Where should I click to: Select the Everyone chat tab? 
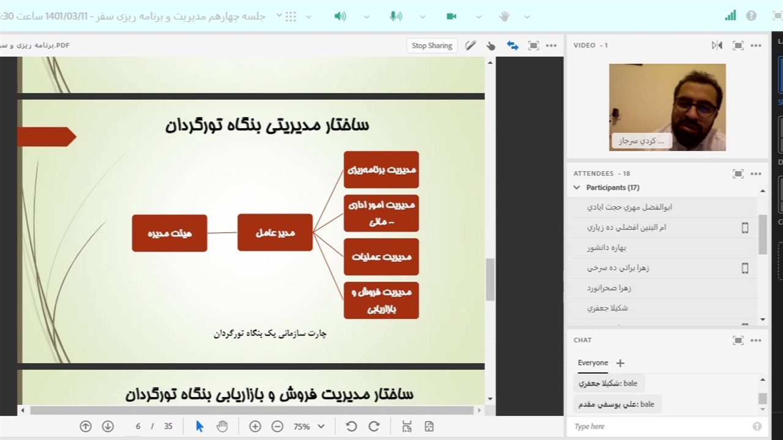pos(593,362)
